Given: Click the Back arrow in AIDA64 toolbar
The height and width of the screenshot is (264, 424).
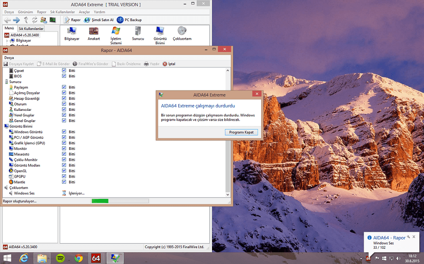Looking at the screenshot, I should (x=8, y=20).
